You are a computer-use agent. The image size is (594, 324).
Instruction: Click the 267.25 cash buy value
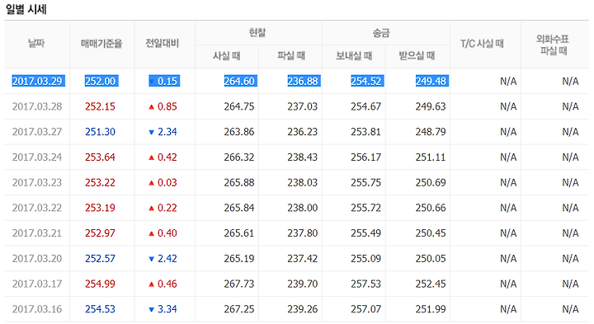(x=239, y=309)
